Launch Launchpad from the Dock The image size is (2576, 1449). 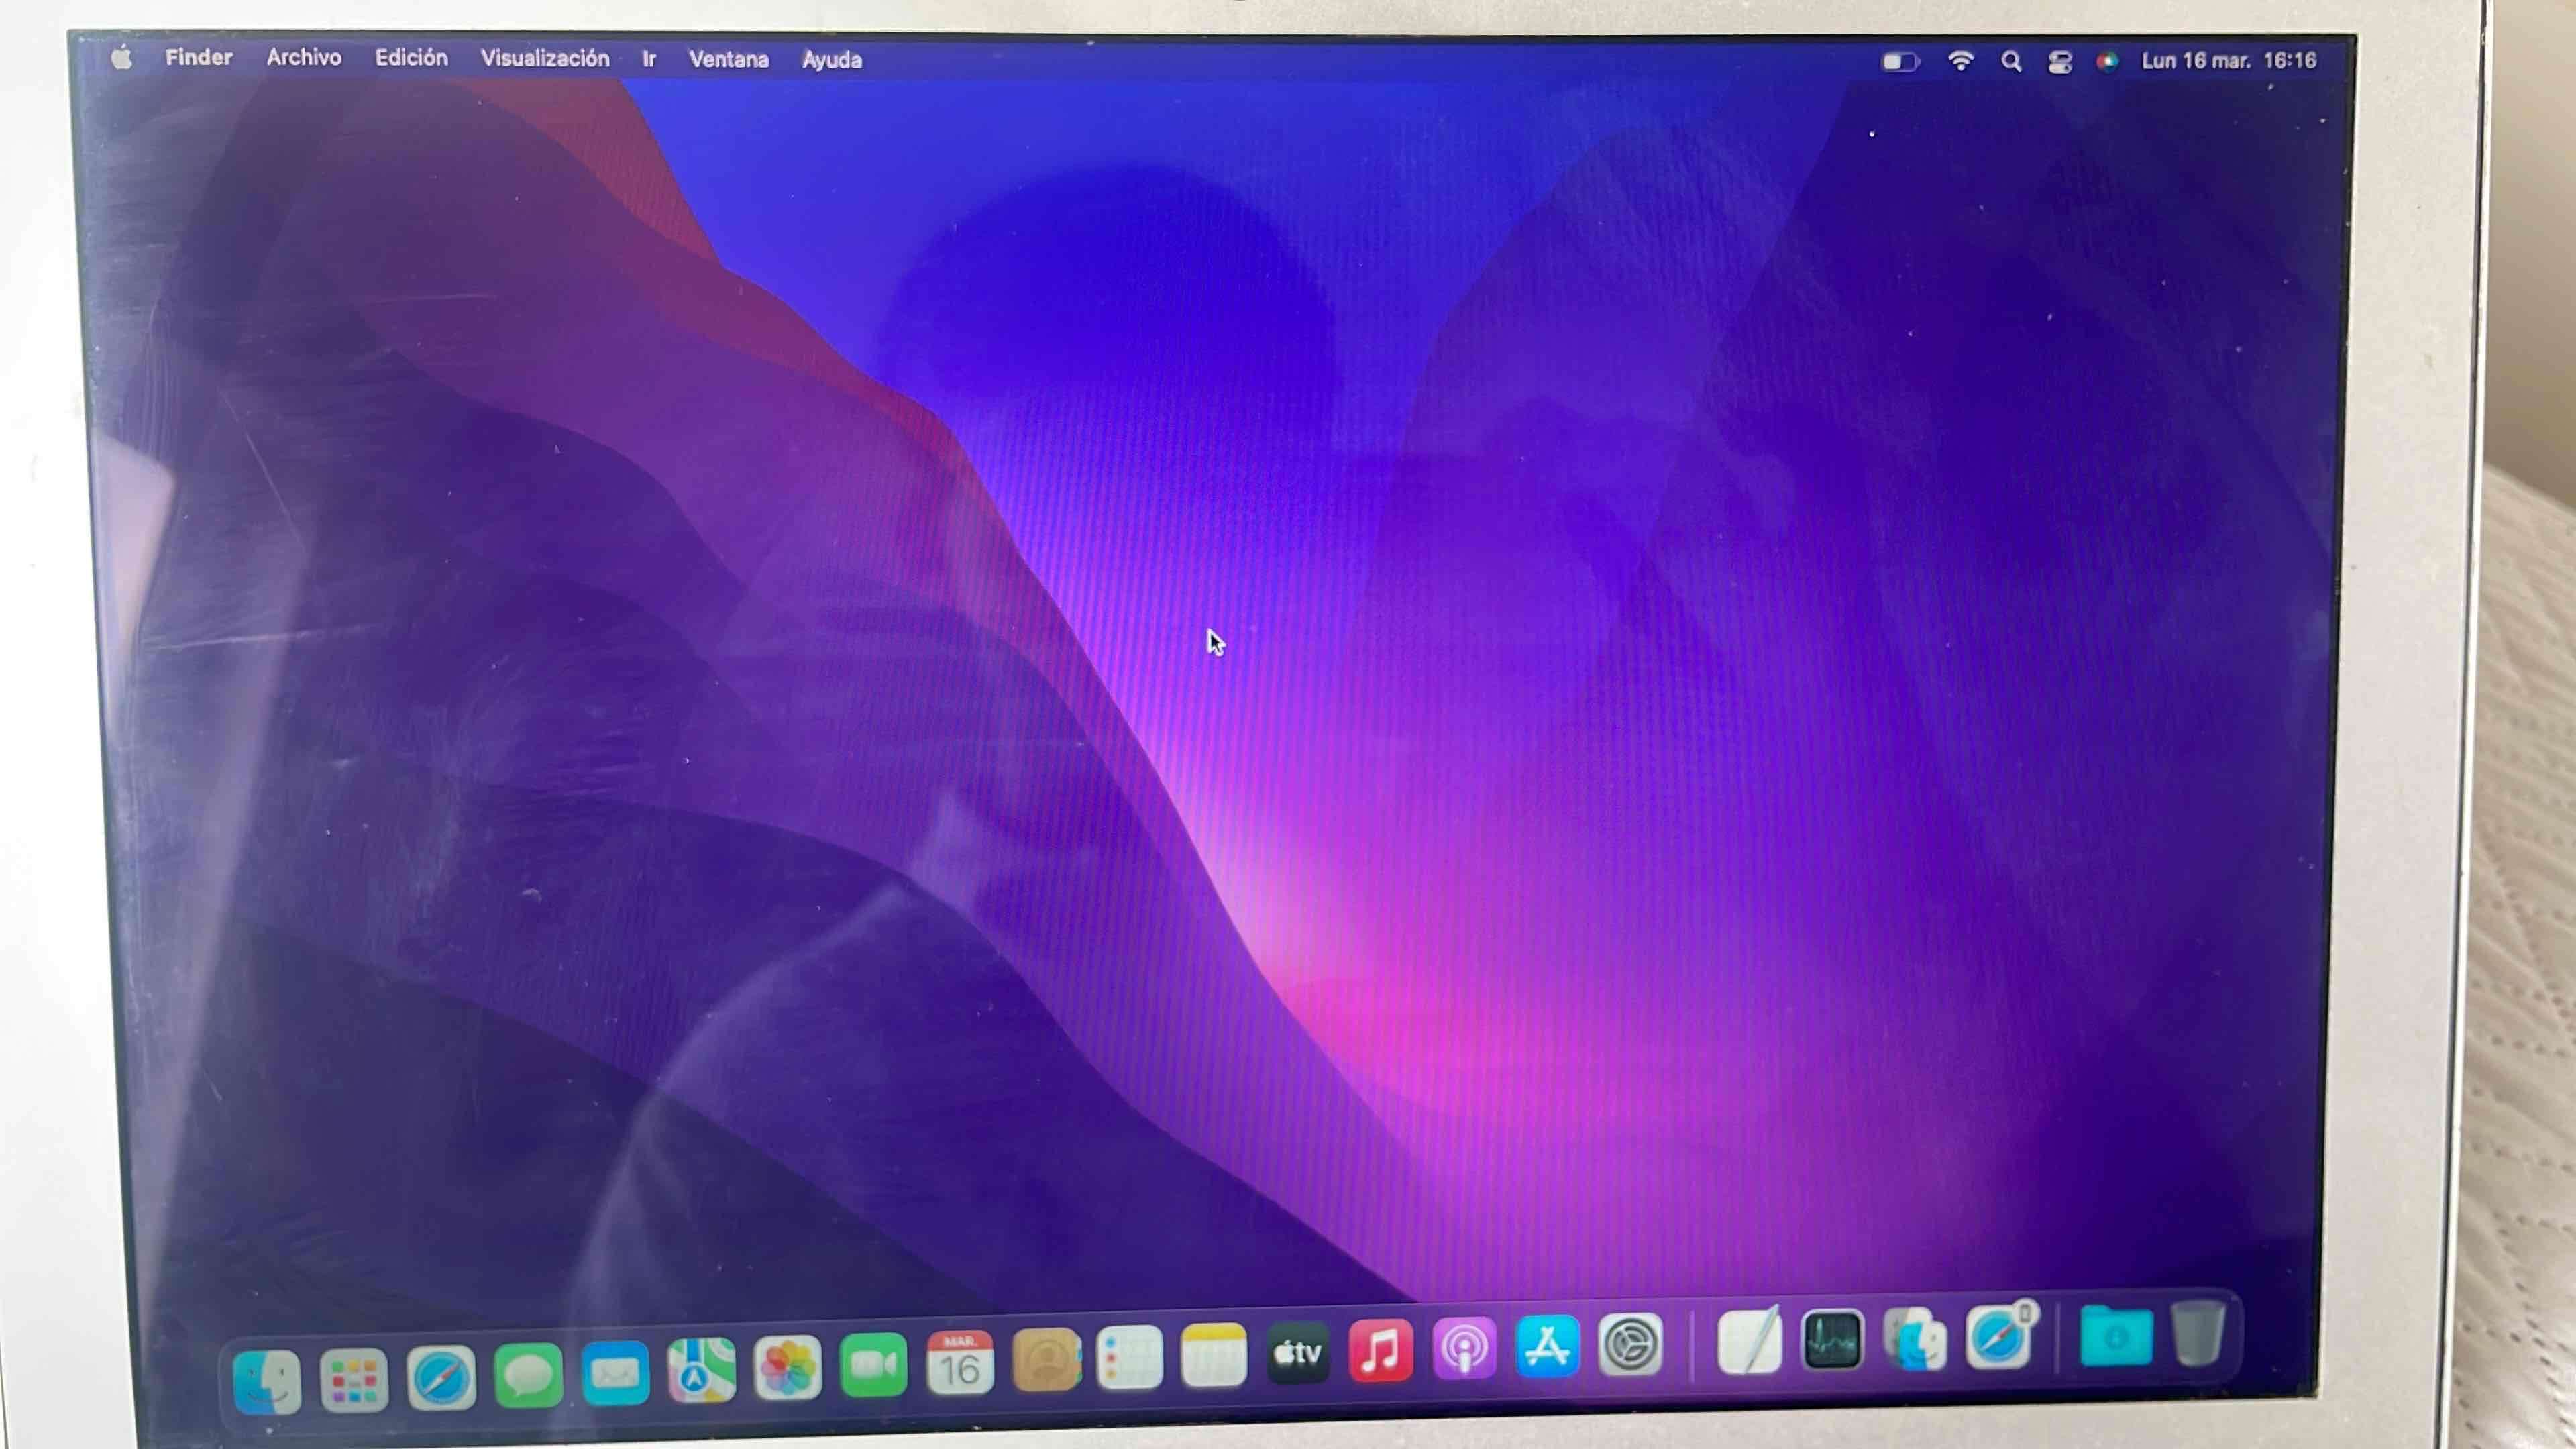[353, 1376]
